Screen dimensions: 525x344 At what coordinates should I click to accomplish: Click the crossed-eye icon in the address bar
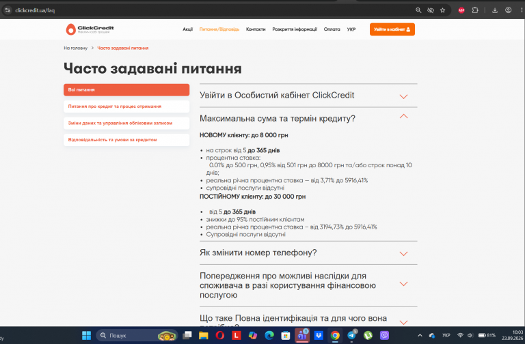(x=431, y=10)
